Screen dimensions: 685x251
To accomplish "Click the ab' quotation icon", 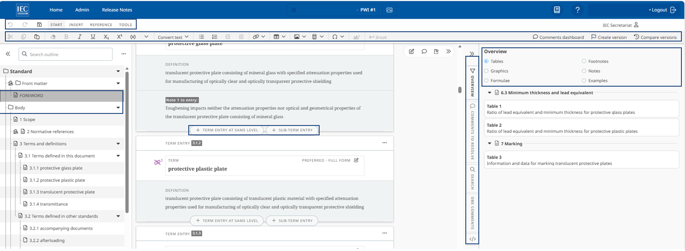I will (x=357, y=37).
